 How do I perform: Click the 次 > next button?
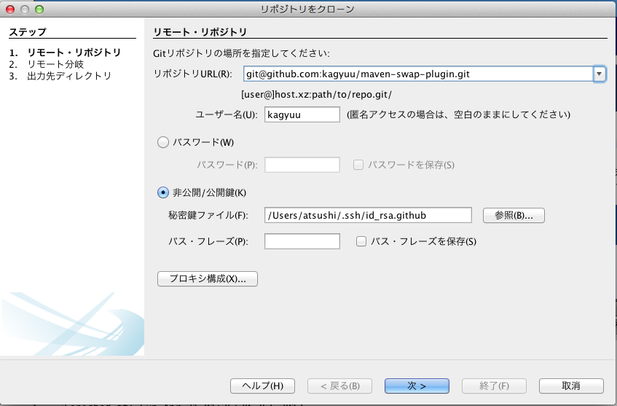[417, 386]
